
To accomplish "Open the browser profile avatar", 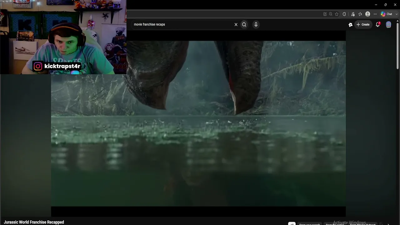I will tap(368, 14).
